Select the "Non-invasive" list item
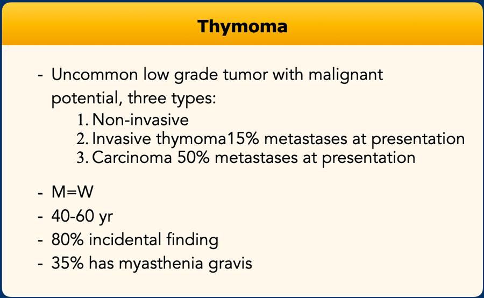This screenshot has height=298, width=484. tap(140, 120)
